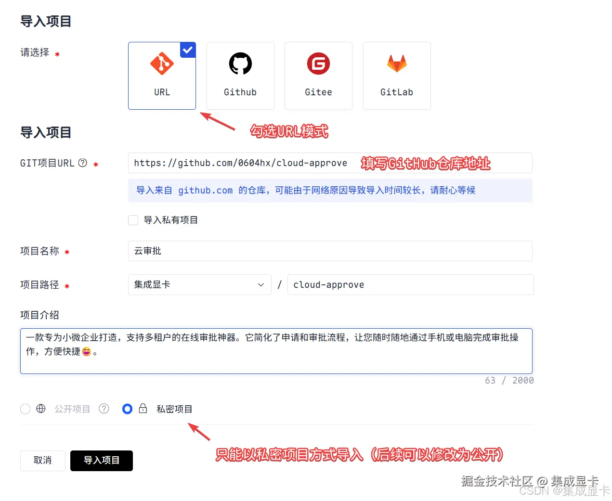Click the 取消 button

pos(43,461)
